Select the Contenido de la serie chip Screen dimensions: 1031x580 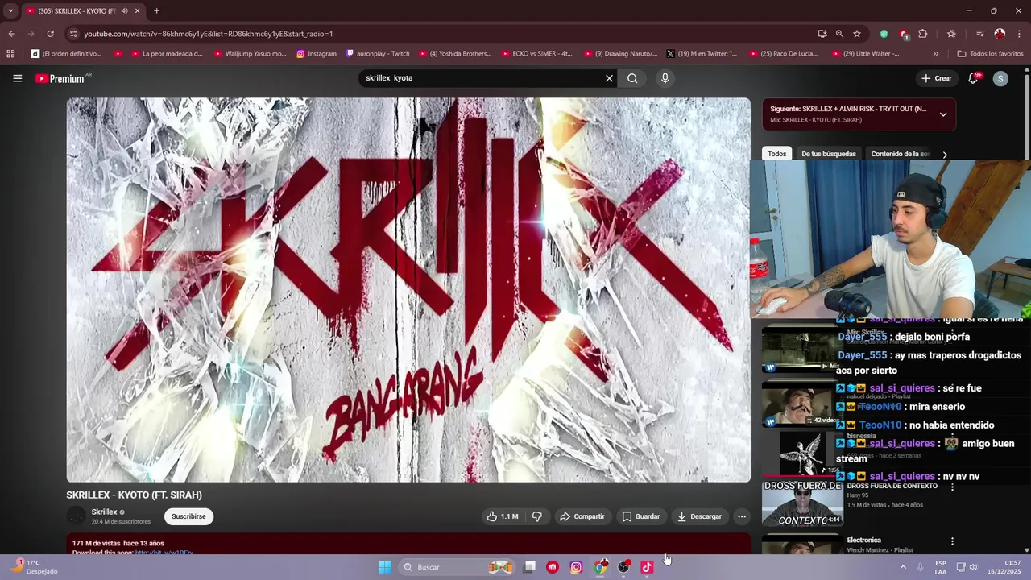900,154
